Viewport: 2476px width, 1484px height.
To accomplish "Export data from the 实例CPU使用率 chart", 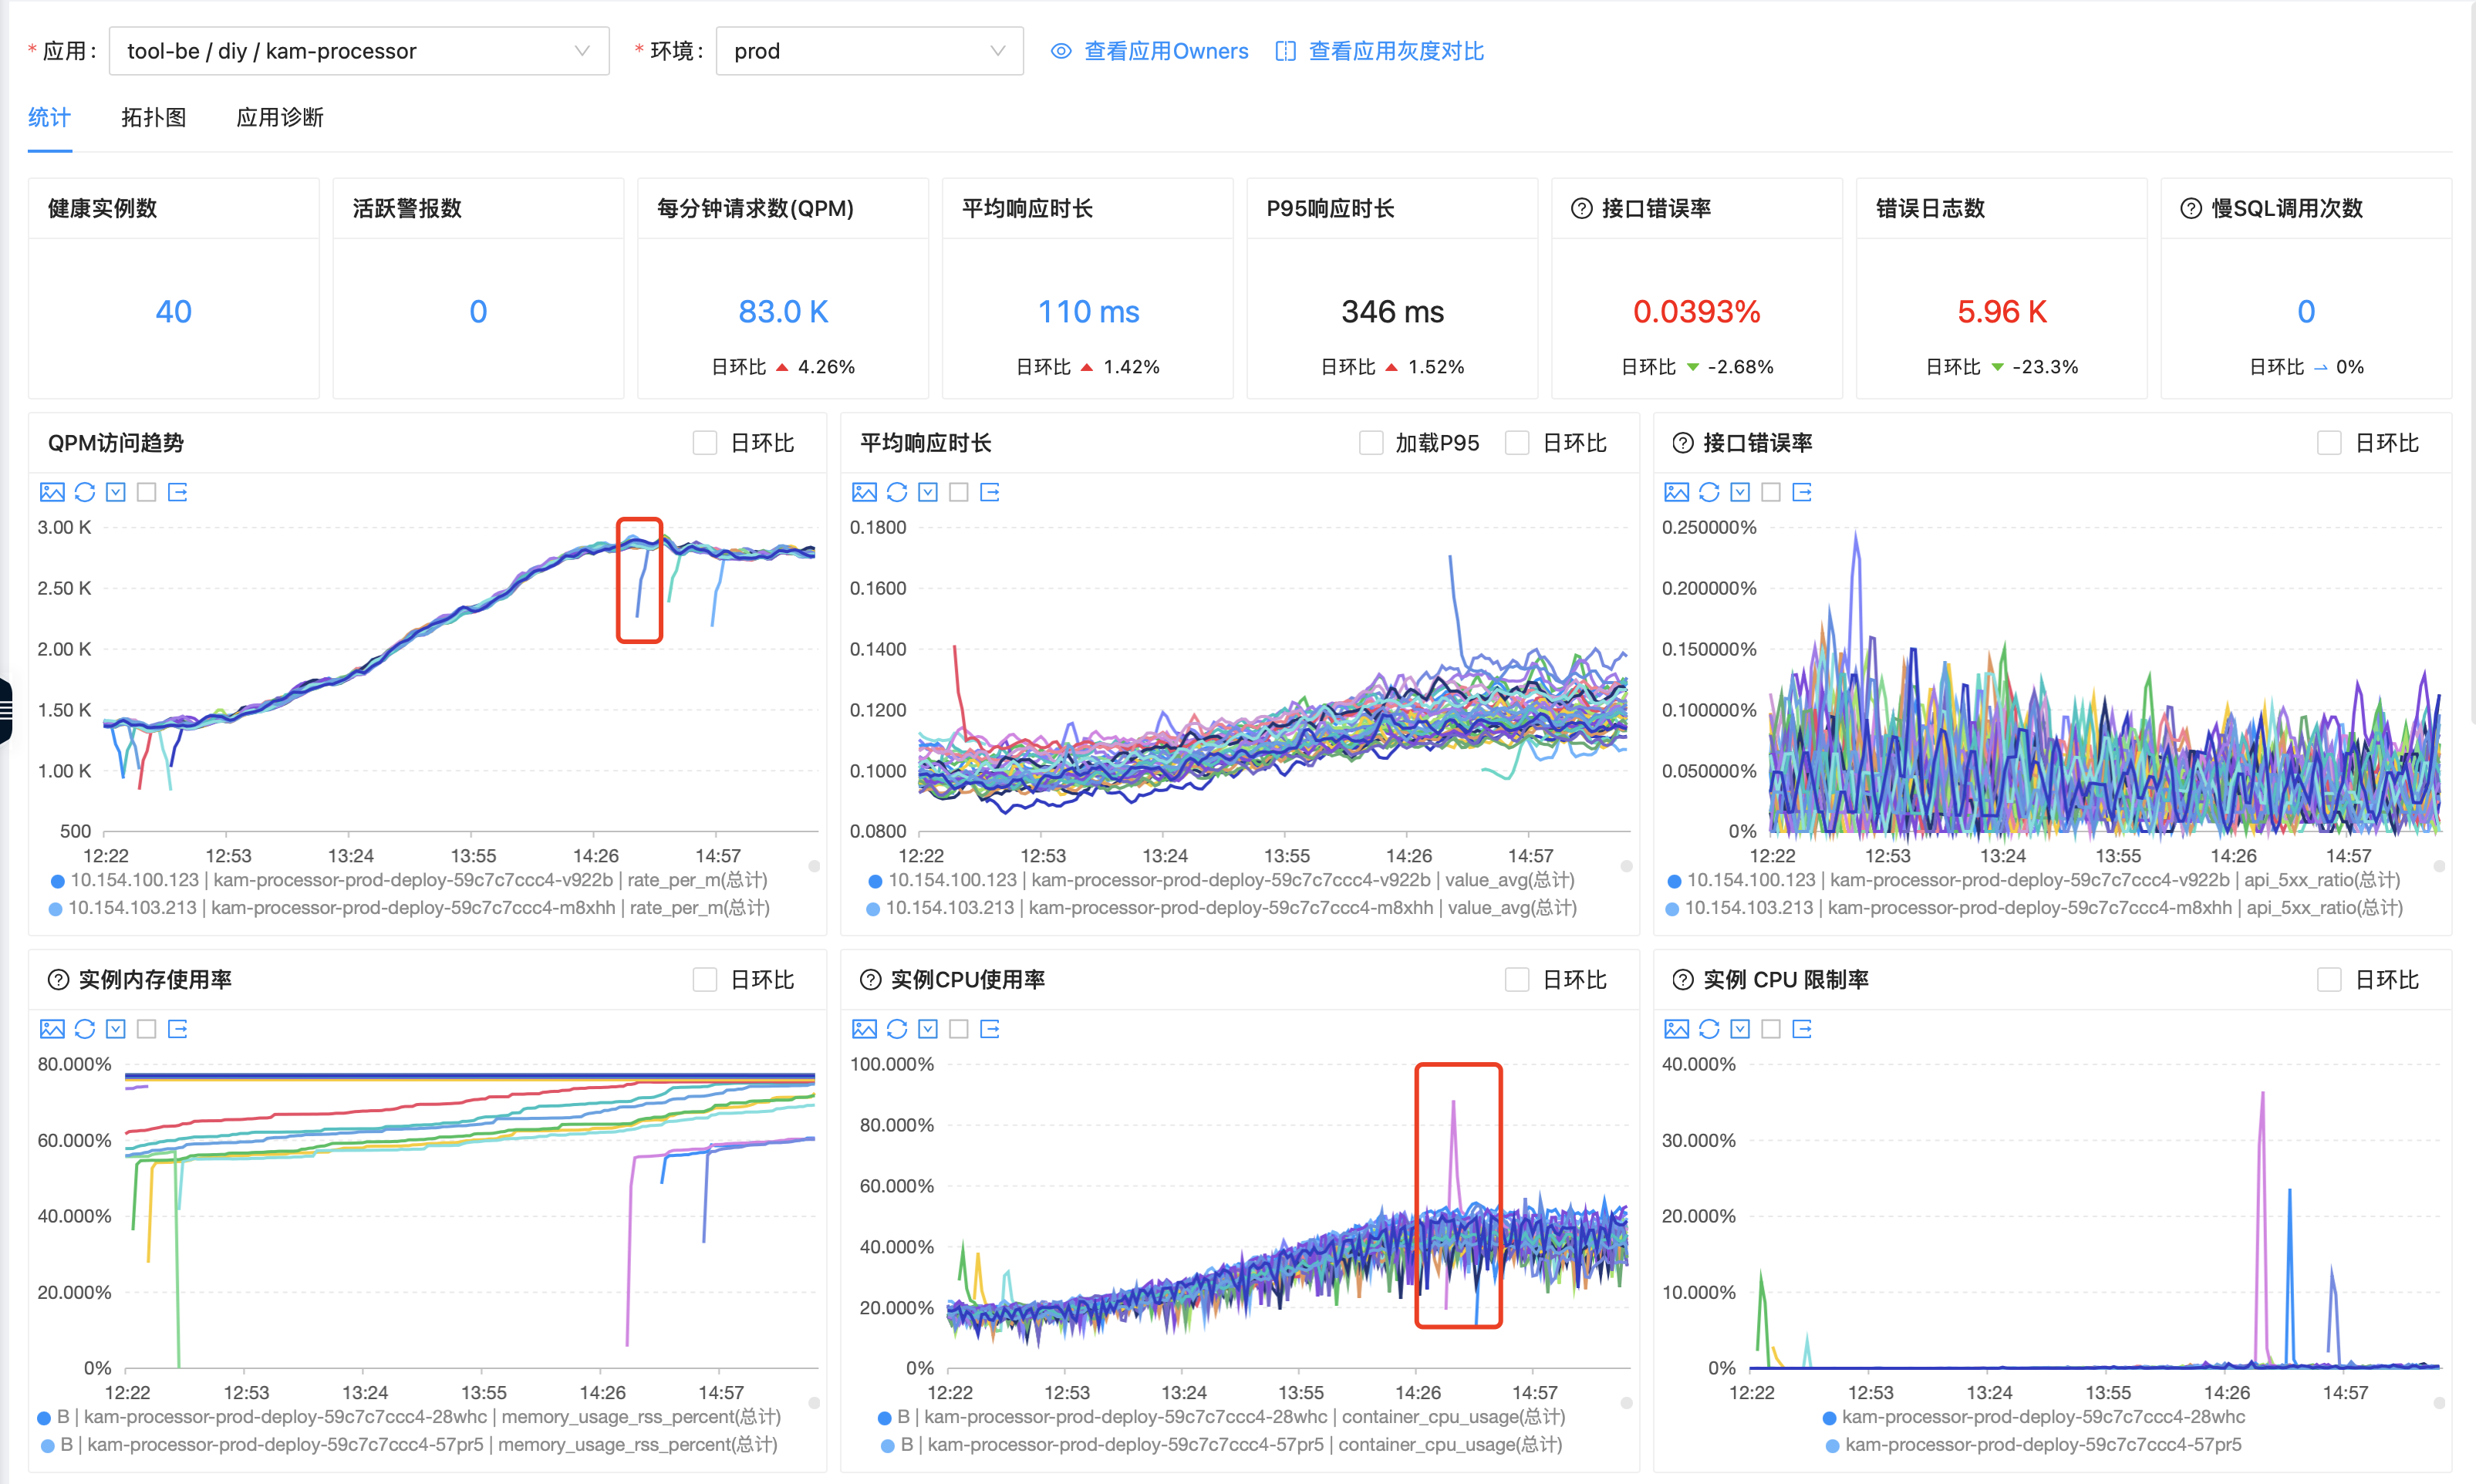I will pyautogui.click(x=990, y=1029).
